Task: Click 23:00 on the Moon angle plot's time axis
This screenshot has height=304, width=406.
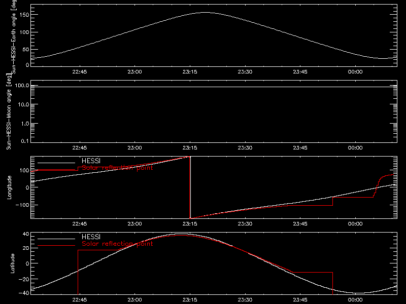Action: (x=134, y=147)
